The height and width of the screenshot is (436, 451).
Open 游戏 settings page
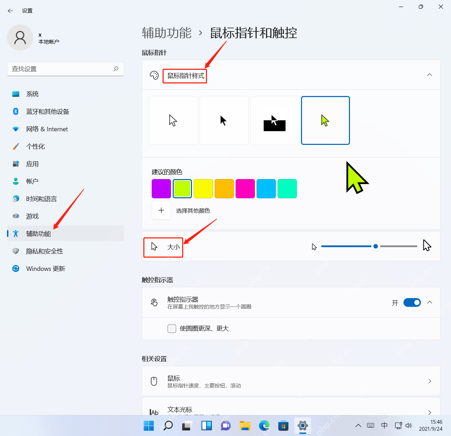click(x=66, y=216)
